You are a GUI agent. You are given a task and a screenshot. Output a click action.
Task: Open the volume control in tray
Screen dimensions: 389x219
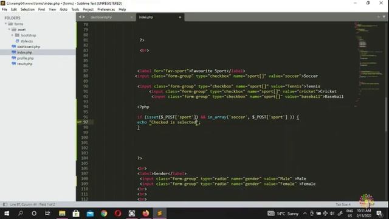click(x=332, y=214)
